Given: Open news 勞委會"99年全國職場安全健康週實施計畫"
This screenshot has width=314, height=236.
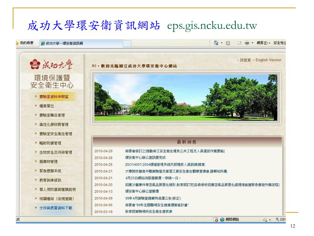Looking at the screenshot, I should click(x=157, y=205).
